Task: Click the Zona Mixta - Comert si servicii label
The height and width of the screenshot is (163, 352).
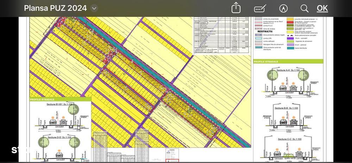Action: (x=305, y=22)
